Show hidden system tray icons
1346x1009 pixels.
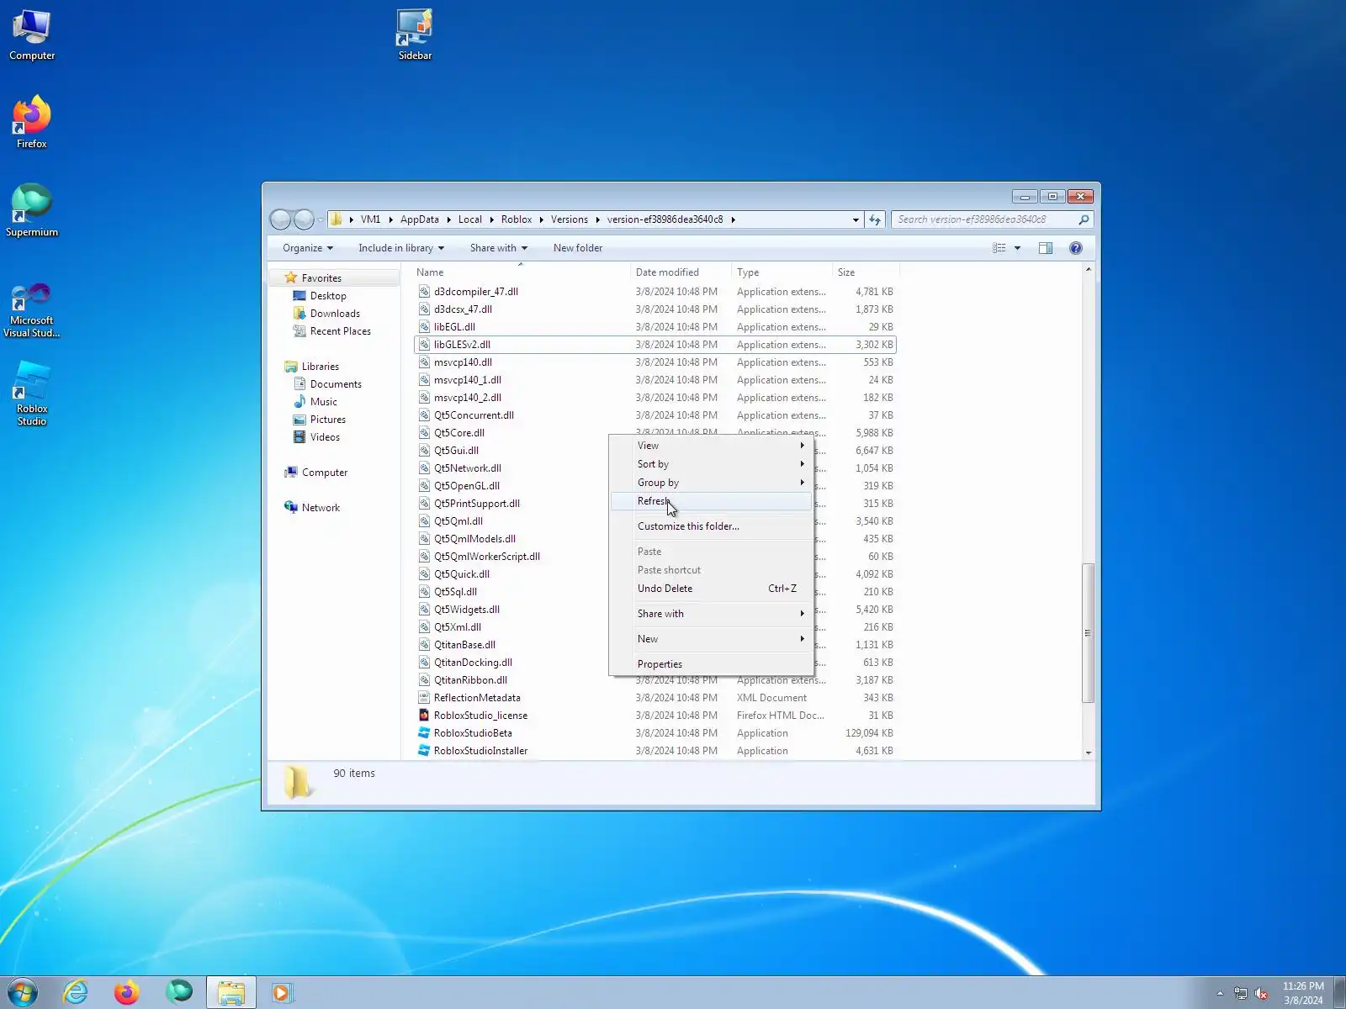(1220, 994)
